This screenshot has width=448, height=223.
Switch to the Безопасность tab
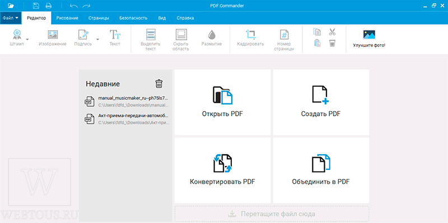(133, 18)
